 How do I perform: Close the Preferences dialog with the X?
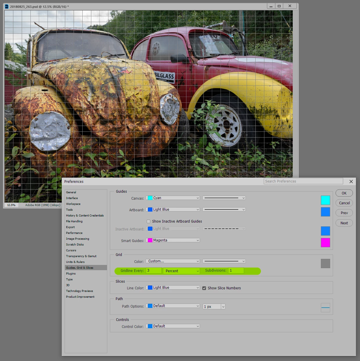tap(351, 181)
